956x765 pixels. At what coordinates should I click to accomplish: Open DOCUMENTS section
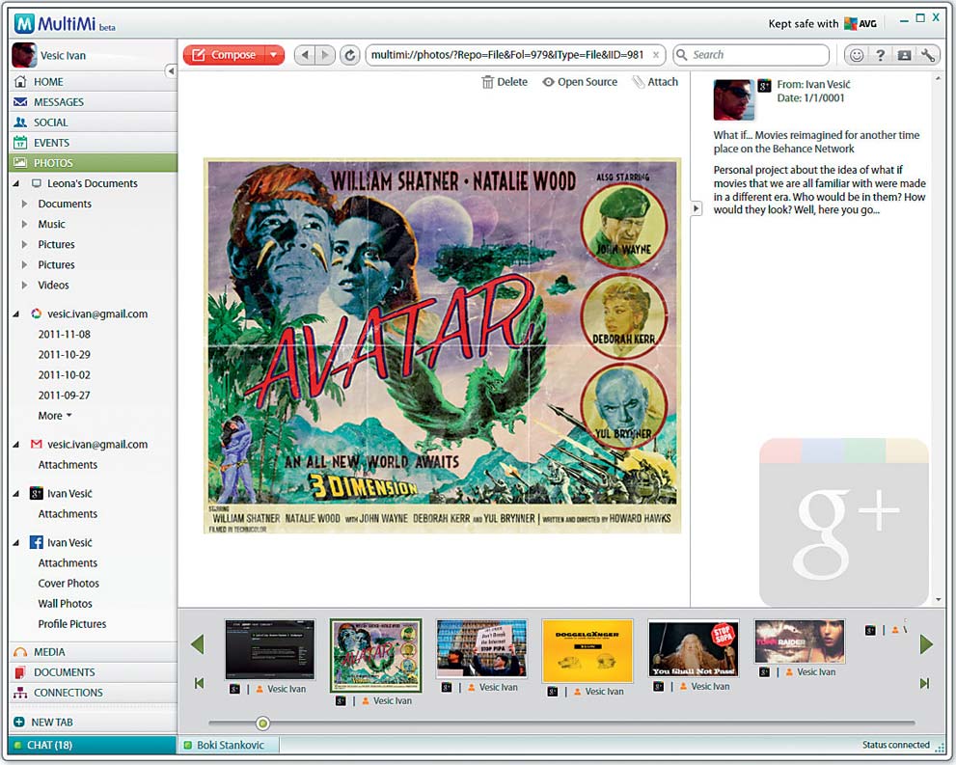click(x=94, y=672)
